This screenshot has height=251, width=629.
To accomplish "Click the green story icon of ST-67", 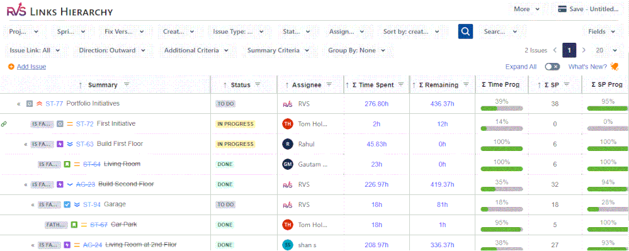I will [x=74, y=225].
